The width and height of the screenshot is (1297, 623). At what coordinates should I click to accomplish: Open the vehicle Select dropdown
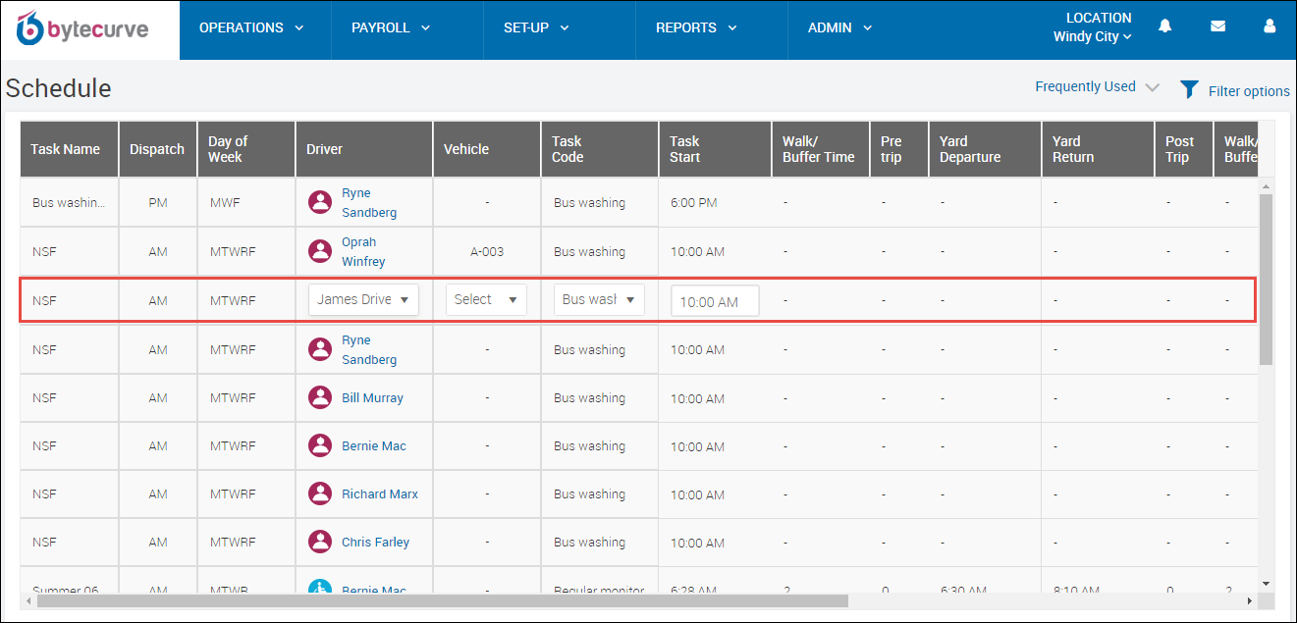coord(486,300)
